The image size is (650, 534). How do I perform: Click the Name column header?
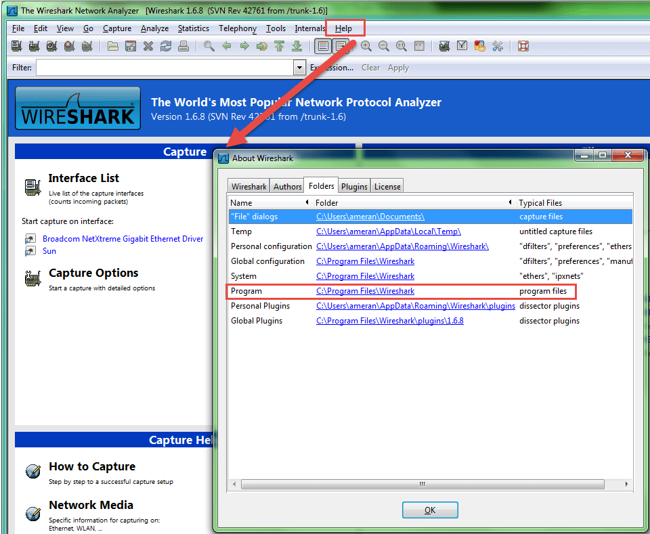[x=269, y=202]
